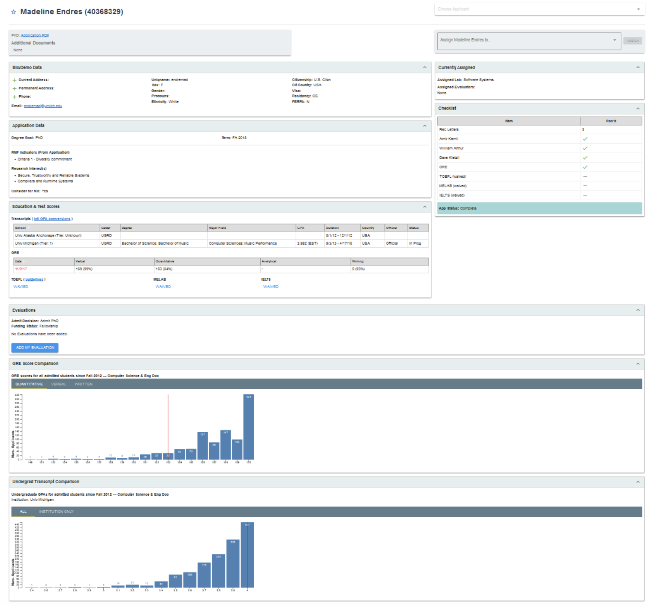Expand Current Address plus icon

click(15, 80)
